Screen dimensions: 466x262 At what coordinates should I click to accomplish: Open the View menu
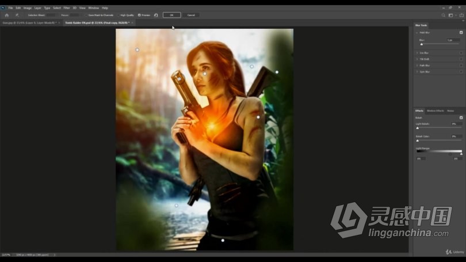pos(82,8)
